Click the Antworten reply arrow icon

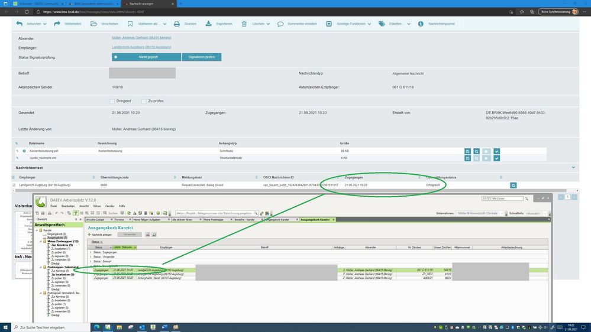20,24
